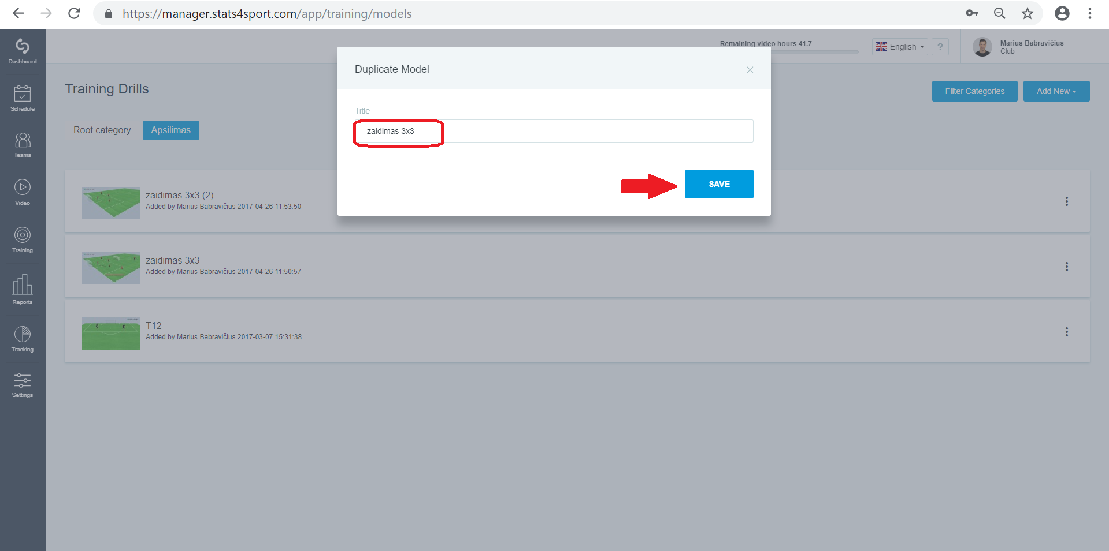Open saved passwords key icon

[x=971, y=13]
